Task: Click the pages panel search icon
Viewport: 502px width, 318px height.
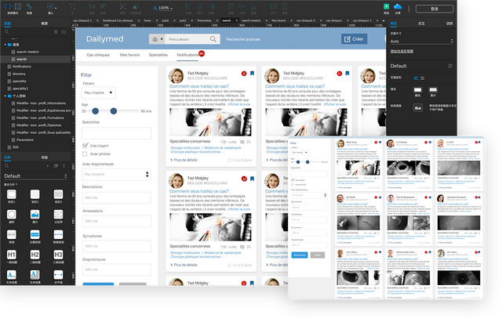Action: [7, 32]
